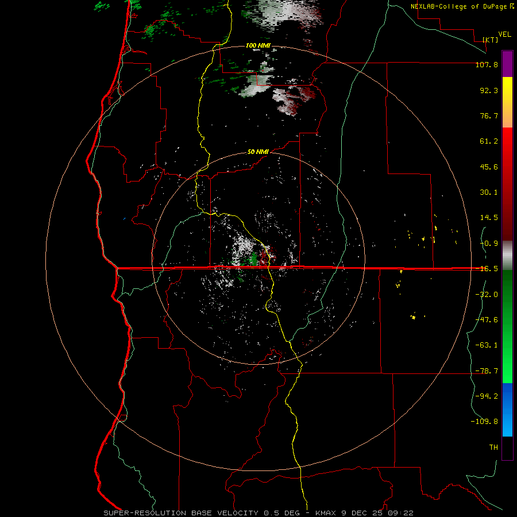Select the 107.8 legend value
Screen dimensions: 517x517
[487, 64]
